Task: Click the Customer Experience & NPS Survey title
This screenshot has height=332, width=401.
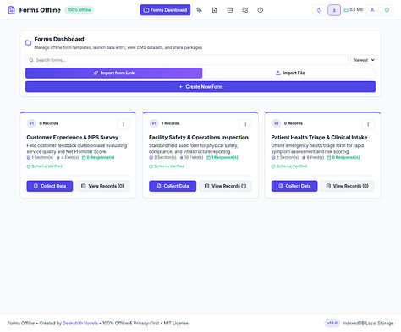Action: [x=73, y=138]
